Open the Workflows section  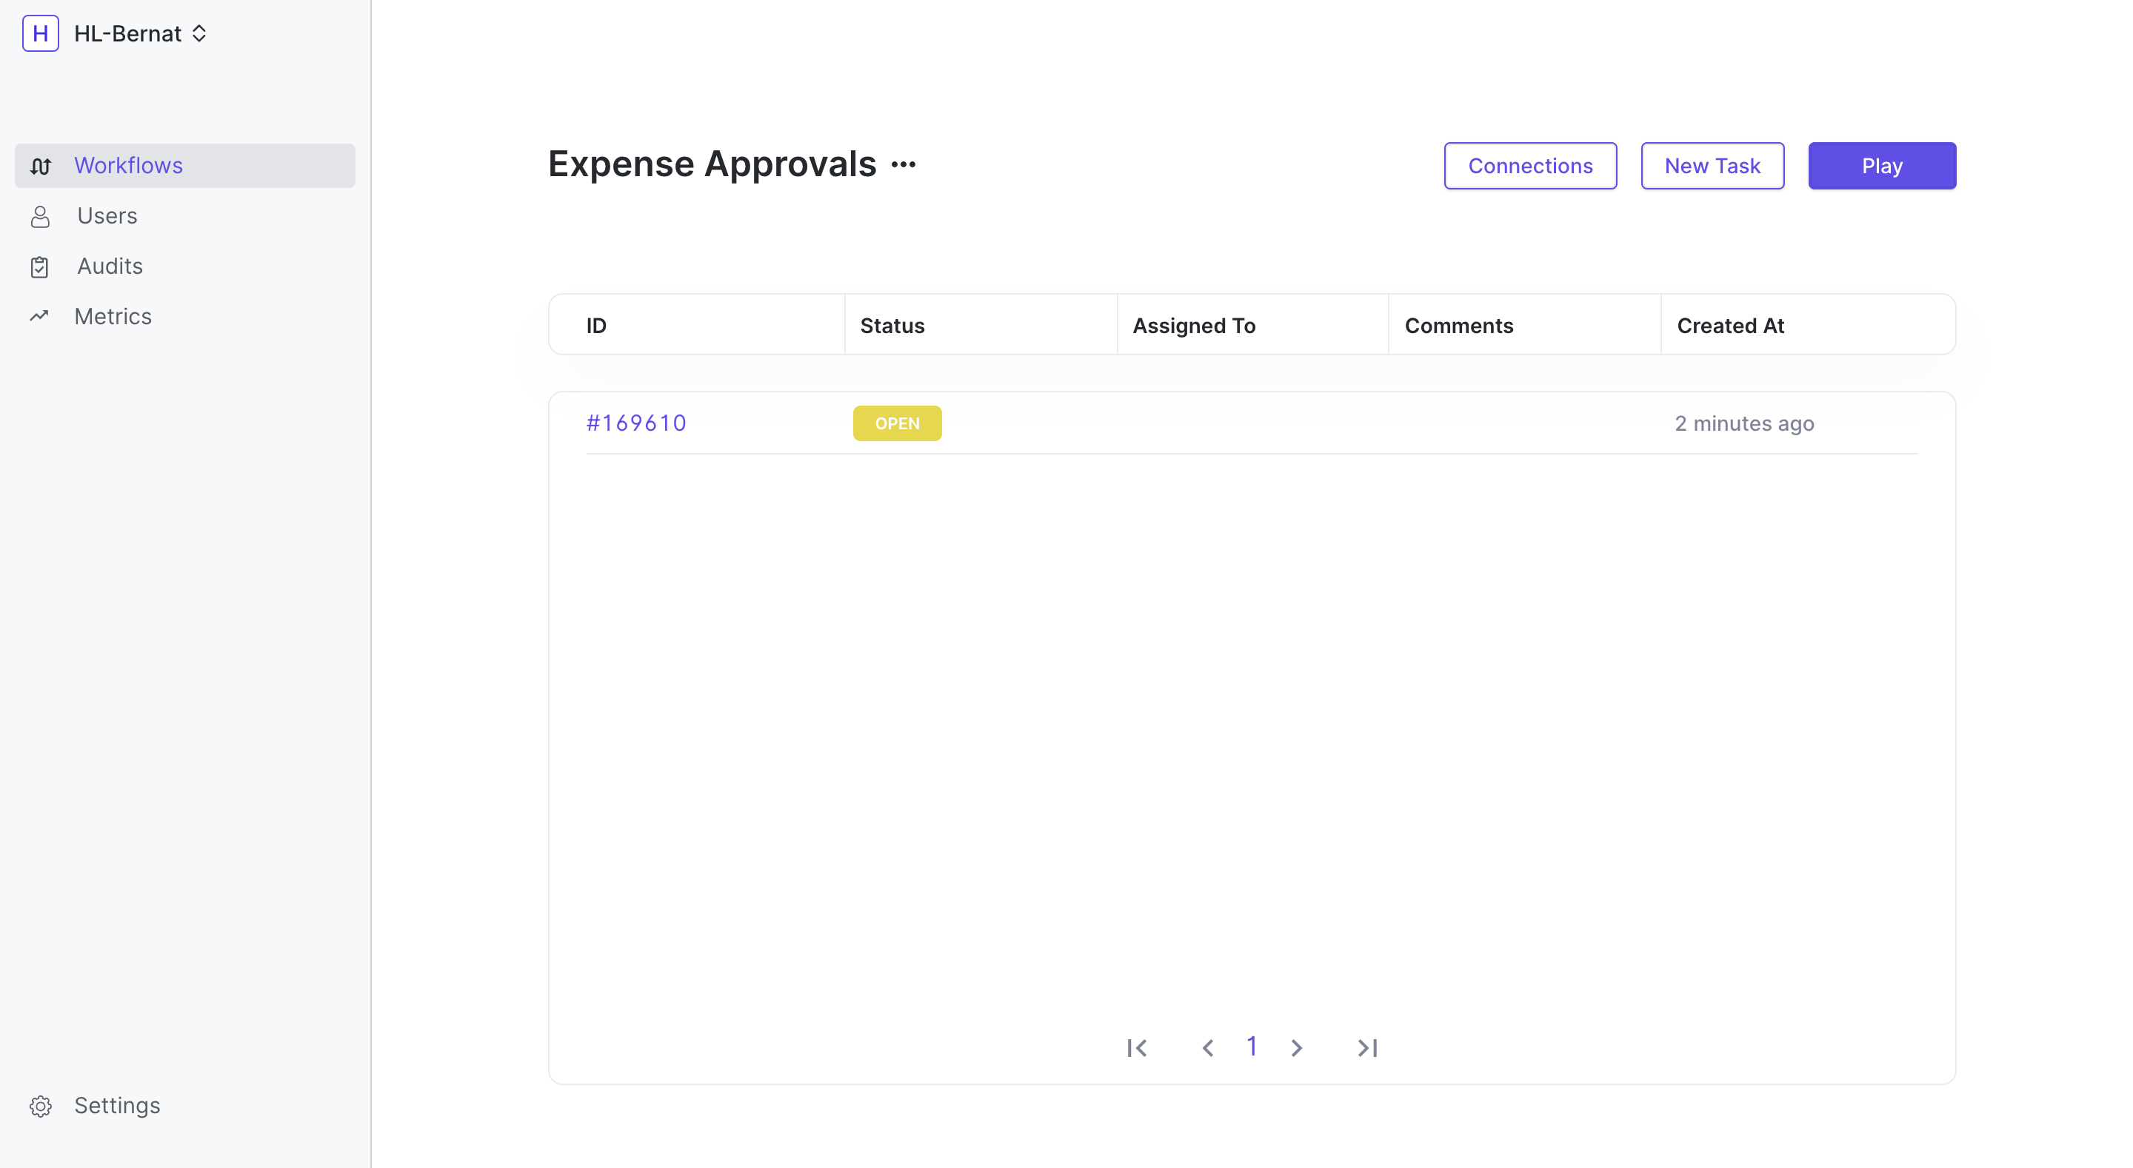tap(184, 166)
